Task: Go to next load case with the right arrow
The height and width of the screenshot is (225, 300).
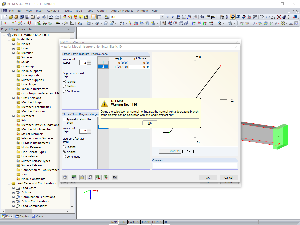Action: pyautogui.click(x=173, y=17)
